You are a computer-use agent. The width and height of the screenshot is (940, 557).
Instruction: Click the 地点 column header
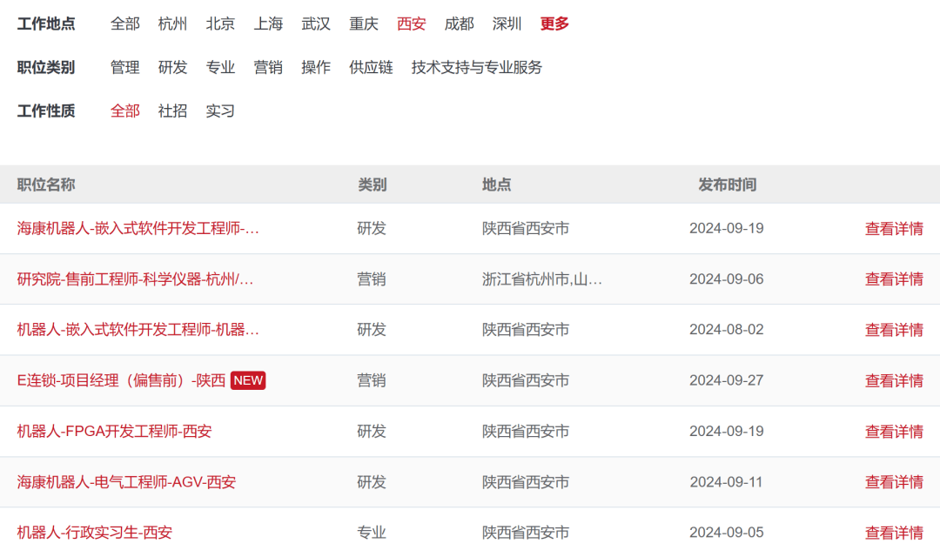click(x=497, y=185)
